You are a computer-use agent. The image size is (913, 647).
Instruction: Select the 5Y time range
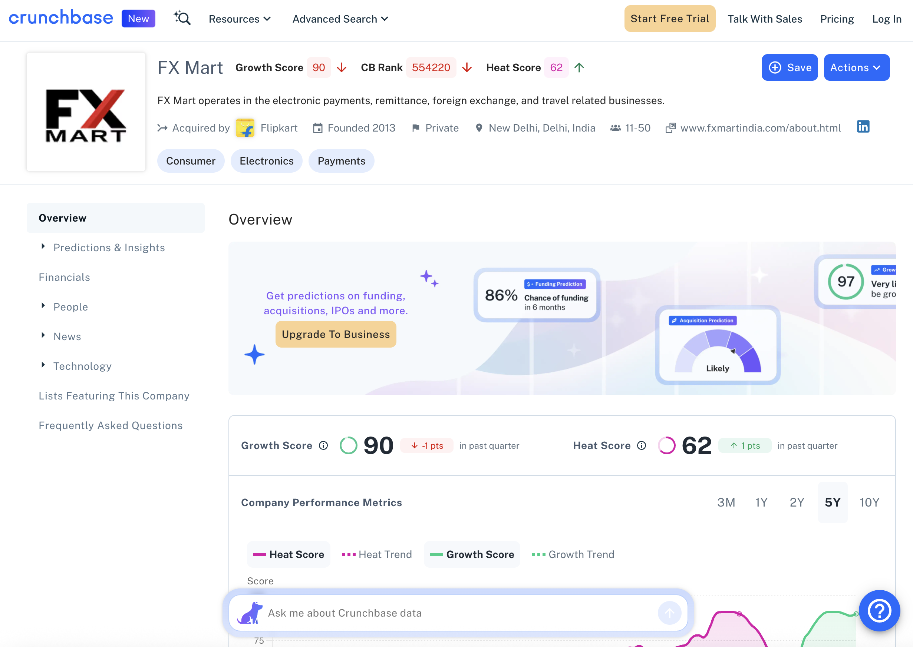pos(833,502)
